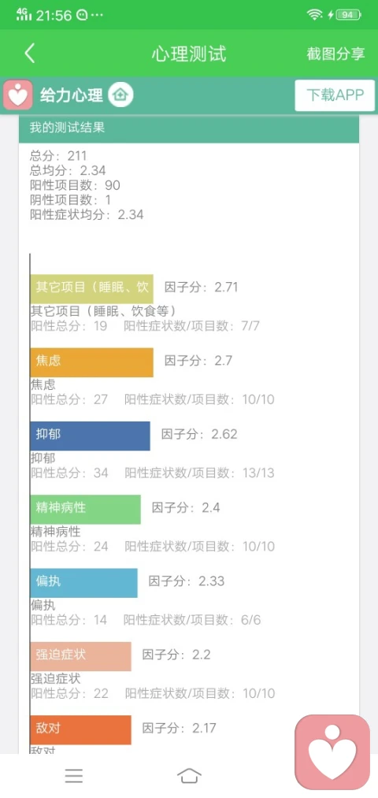The width and height of the screenshot is (378, 798).
Task: Select the 心理测试 page title
Action: [189, 54]
